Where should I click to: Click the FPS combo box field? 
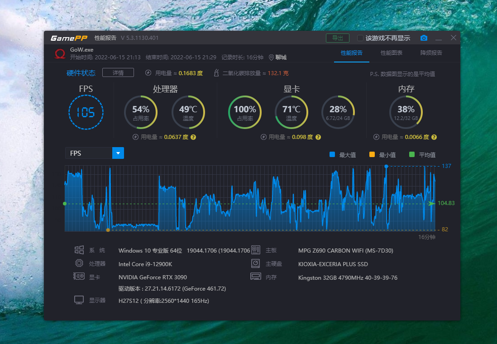pyautogui.click(x=89, y=153)
